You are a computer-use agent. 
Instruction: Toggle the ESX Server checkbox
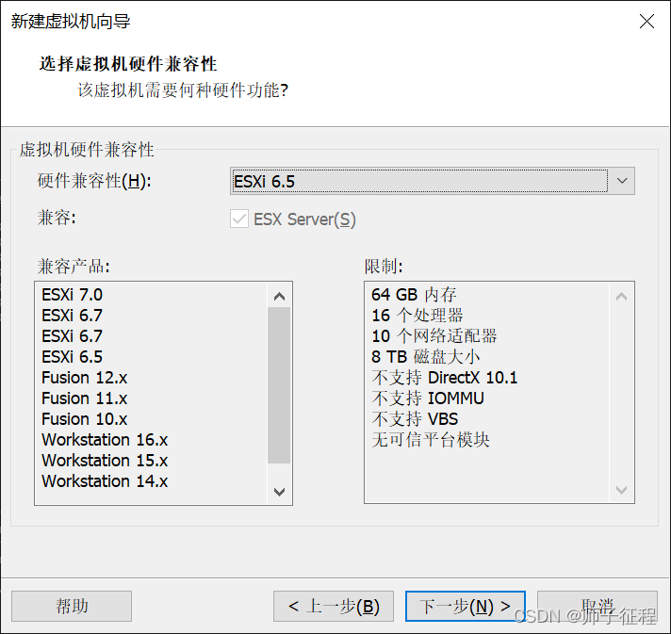239,219
